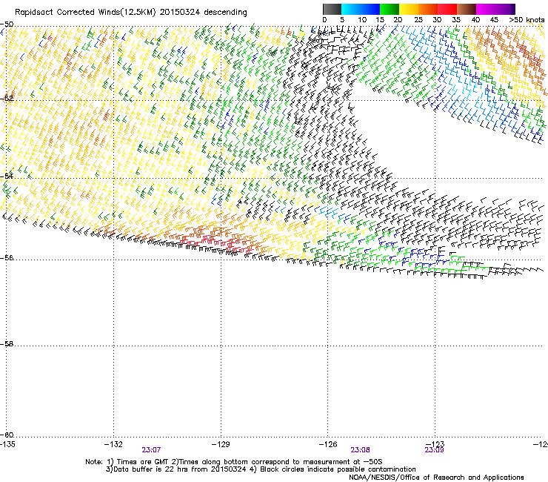Click the '-56' latitude axis label

click(x=7, y=258)
